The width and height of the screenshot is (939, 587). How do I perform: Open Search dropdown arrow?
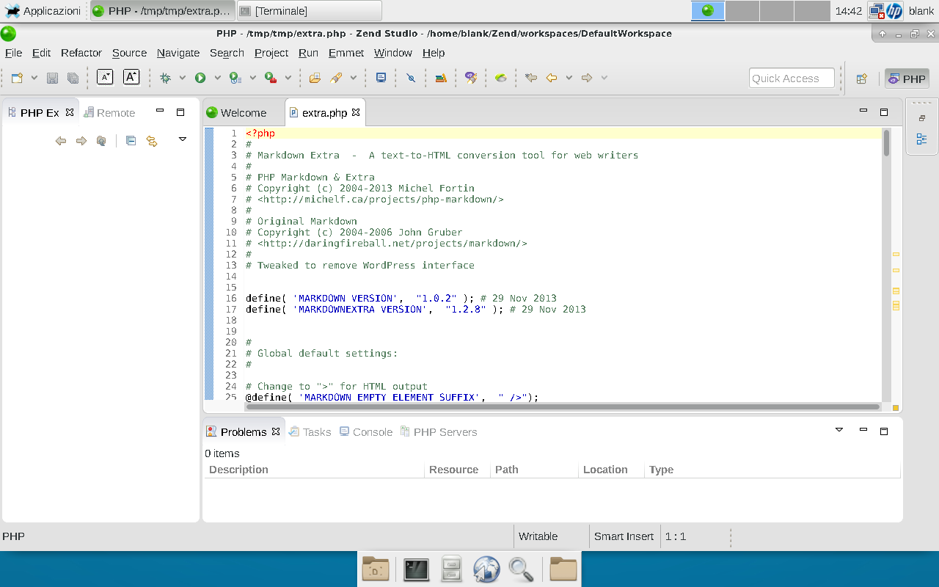(353, 78)
